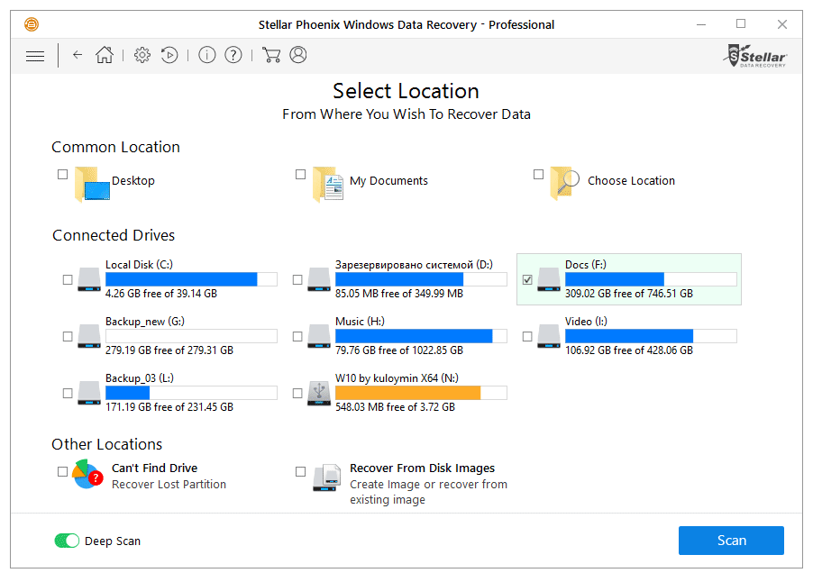Click the Recover From Disk Images label
813x582 pixels.
(422, 468)
